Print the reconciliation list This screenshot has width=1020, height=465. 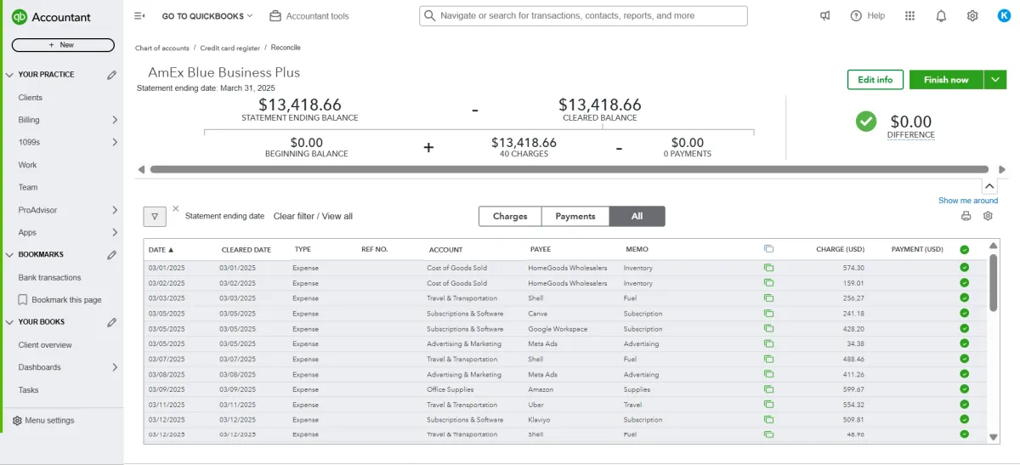966,216
